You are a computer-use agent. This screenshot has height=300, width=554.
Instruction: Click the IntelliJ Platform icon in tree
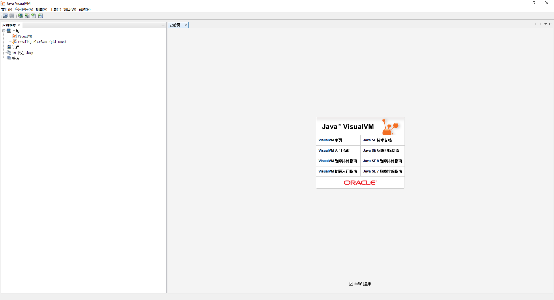pos(14,42)
